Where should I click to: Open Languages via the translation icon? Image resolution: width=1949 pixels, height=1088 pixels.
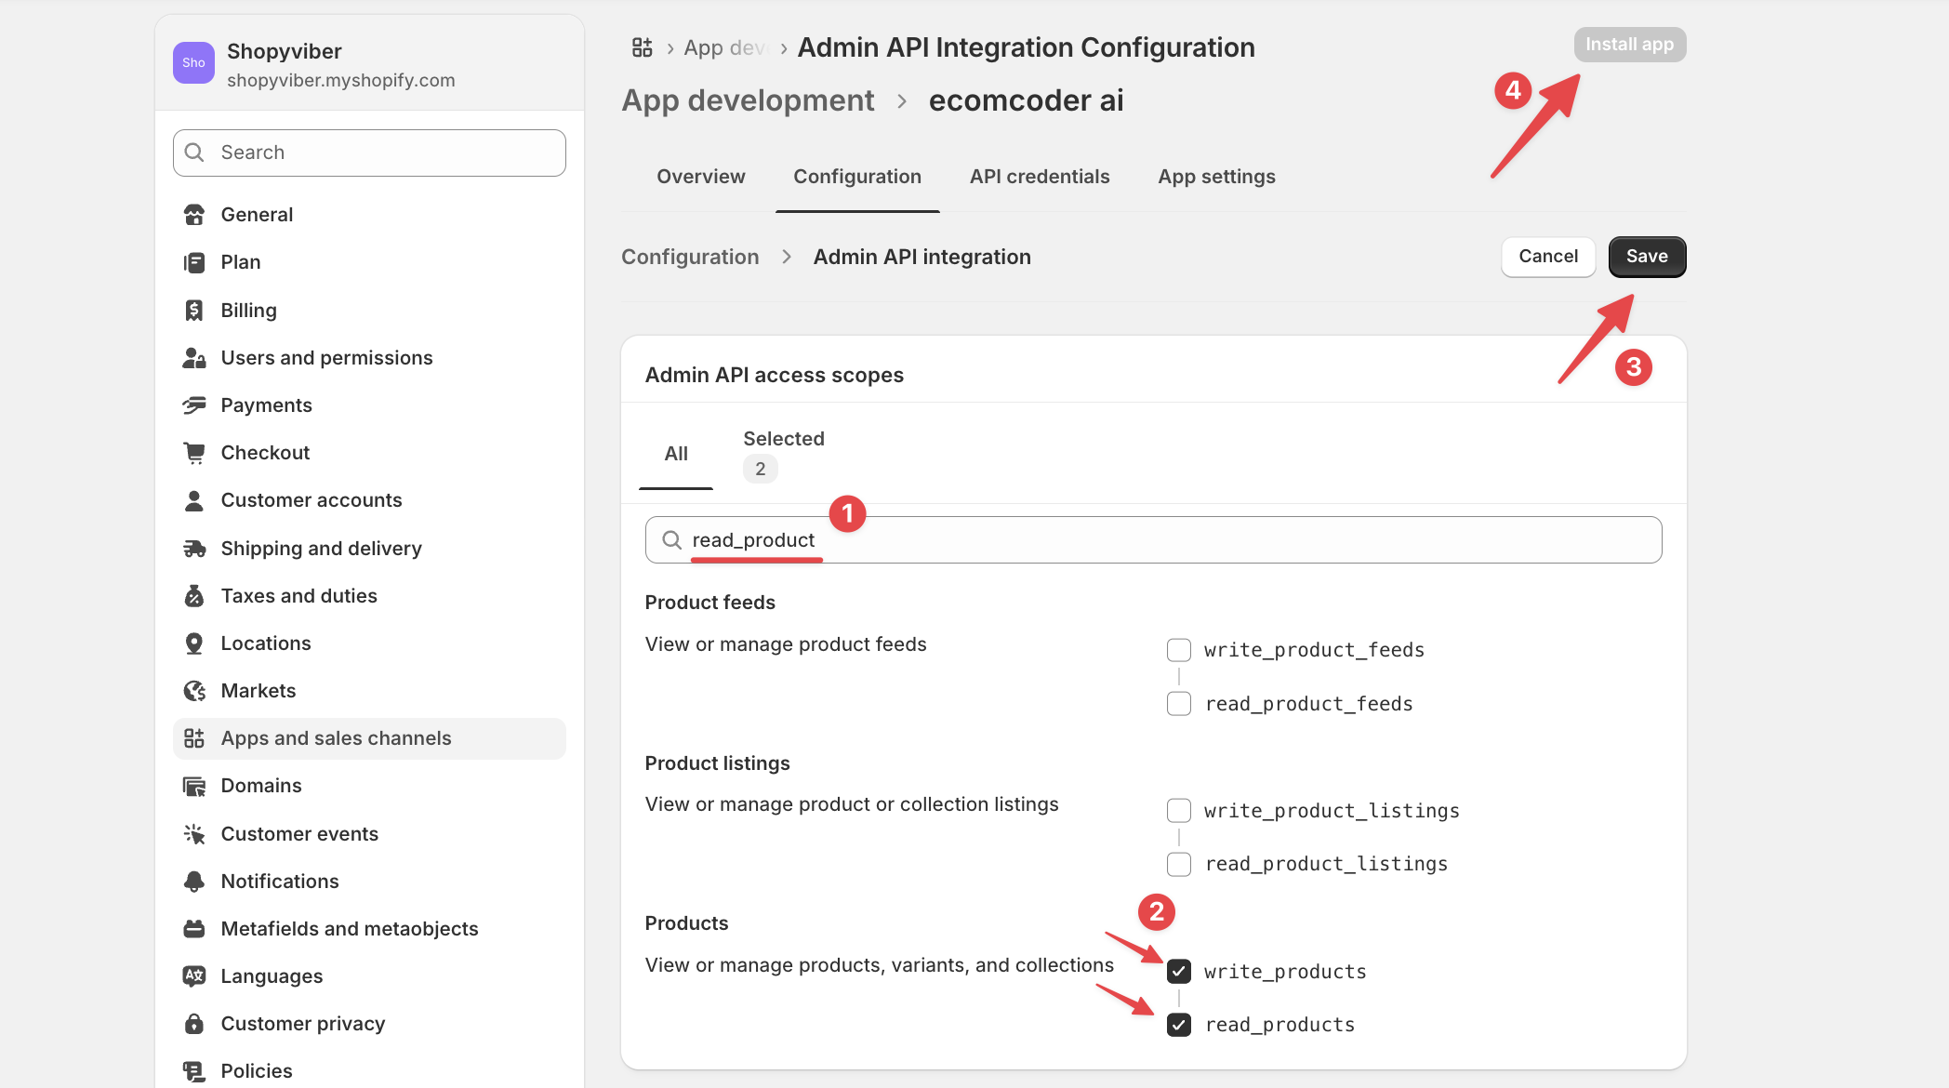coord(194,975)
